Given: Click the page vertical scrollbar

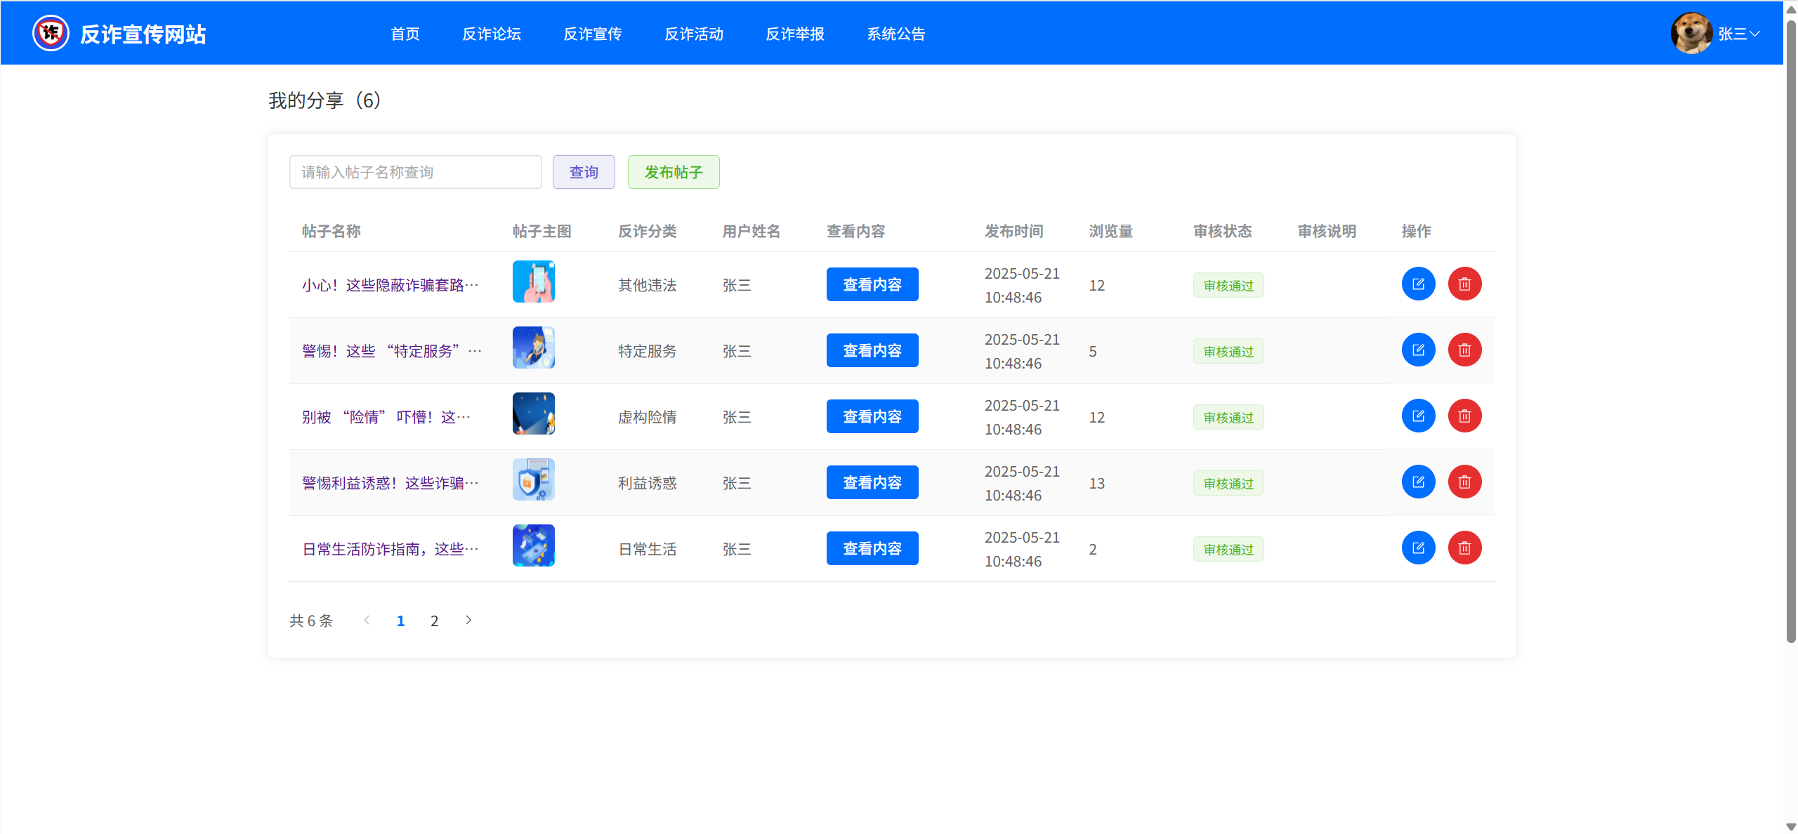Looking at the screenshot, I should [1790, 330].
